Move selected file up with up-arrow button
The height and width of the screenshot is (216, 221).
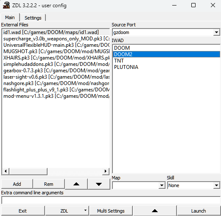coord(76,184)
